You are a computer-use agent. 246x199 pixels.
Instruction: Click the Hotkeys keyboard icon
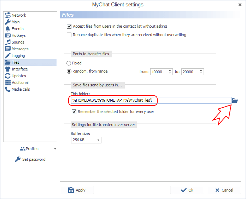pos(7,35)
